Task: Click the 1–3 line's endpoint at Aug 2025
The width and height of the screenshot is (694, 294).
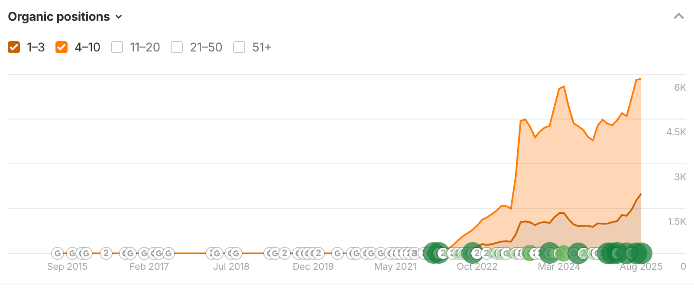Action: (641, 194)
